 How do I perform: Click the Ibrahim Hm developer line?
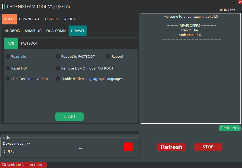coord(188,30)
